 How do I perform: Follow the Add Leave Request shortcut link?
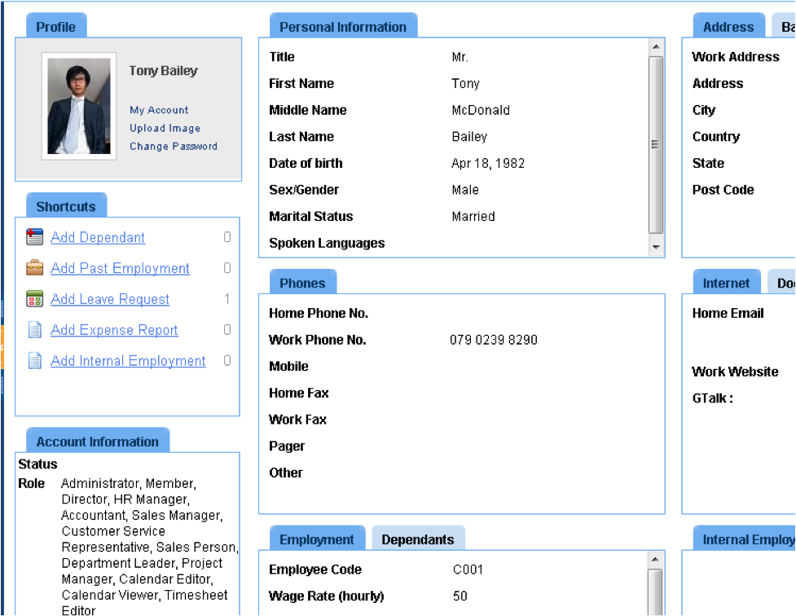coord(110,298)
